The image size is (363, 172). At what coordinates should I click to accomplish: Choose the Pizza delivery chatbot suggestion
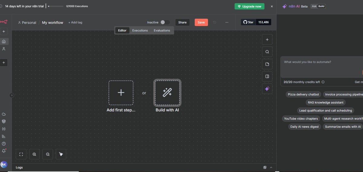[303, 94]
